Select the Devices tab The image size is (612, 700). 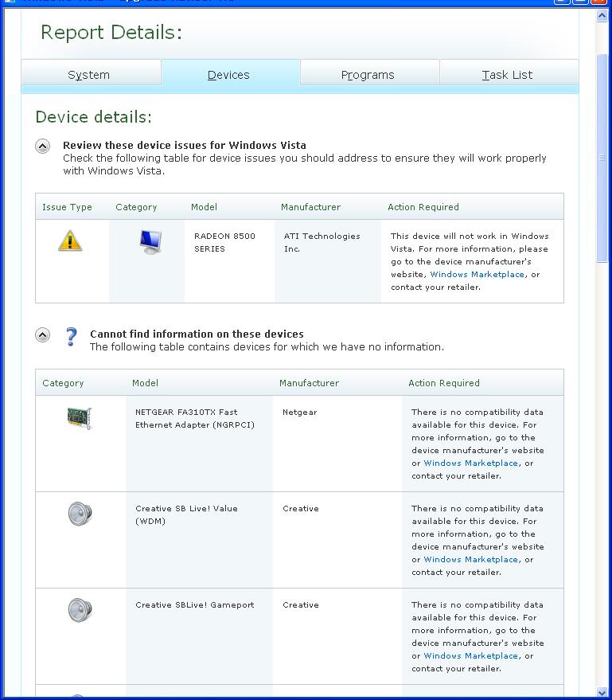[x=231, y=73]
